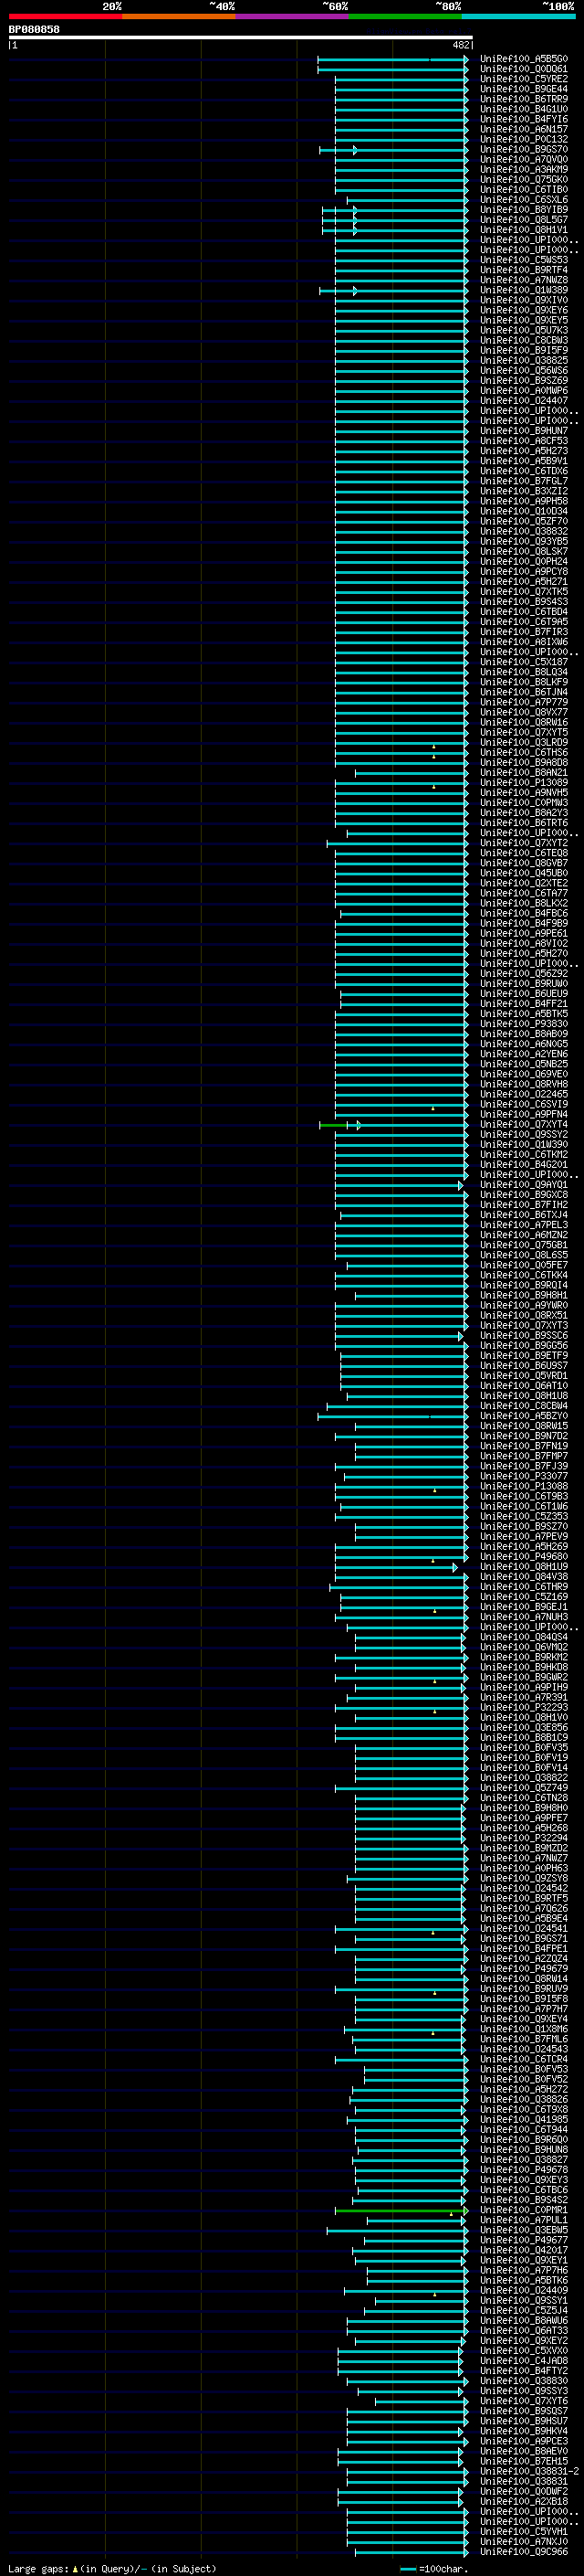Click the UniRef100_C6SVI9 label
This screenshot has height=2576, width=584.
tap(523, 1104)
